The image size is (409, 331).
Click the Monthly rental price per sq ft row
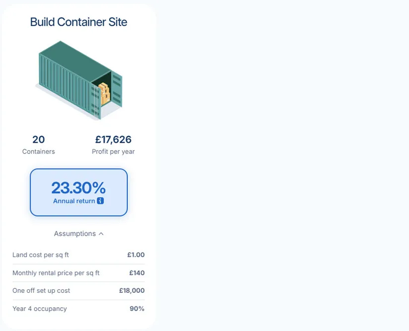point(78,273)
